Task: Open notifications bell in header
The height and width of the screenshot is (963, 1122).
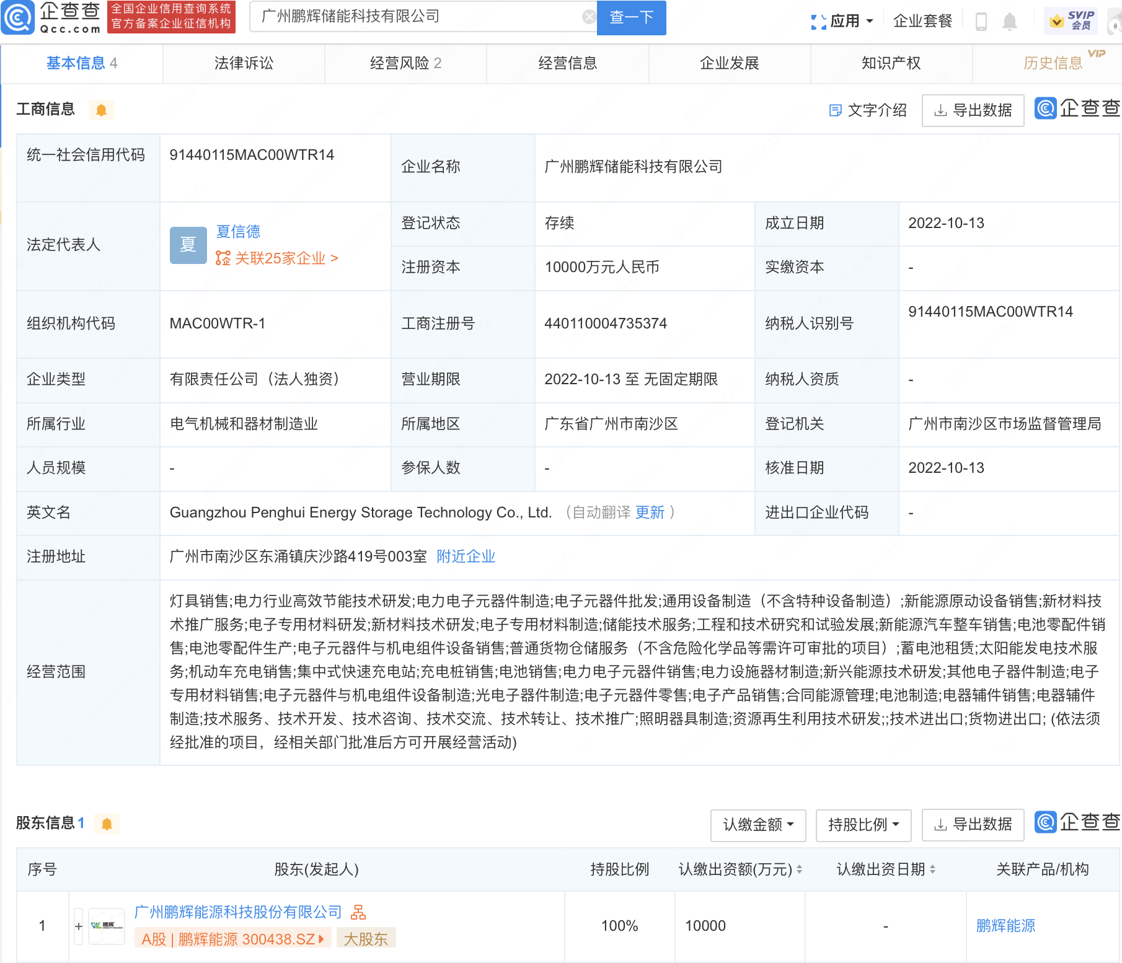Action: click(1010, 22)
